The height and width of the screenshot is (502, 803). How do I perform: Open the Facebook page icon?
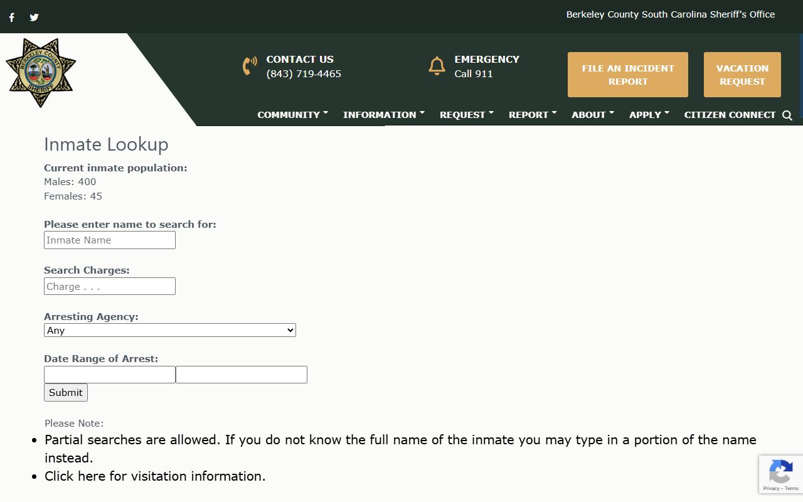11,17
